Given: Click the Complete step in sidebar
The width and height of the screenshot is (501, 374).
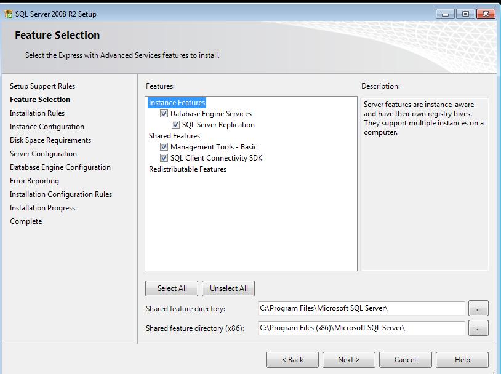Looking at the screenshot, I should coord(26,221).
